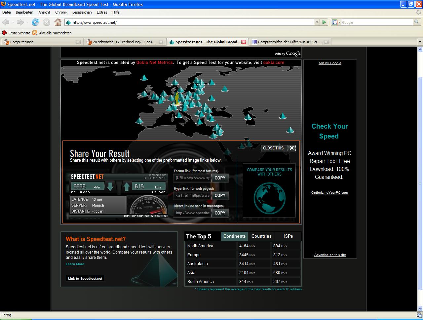Viewport: 423px width, 320px height.
Task: Reload the current page
Action: coord(35,22)
